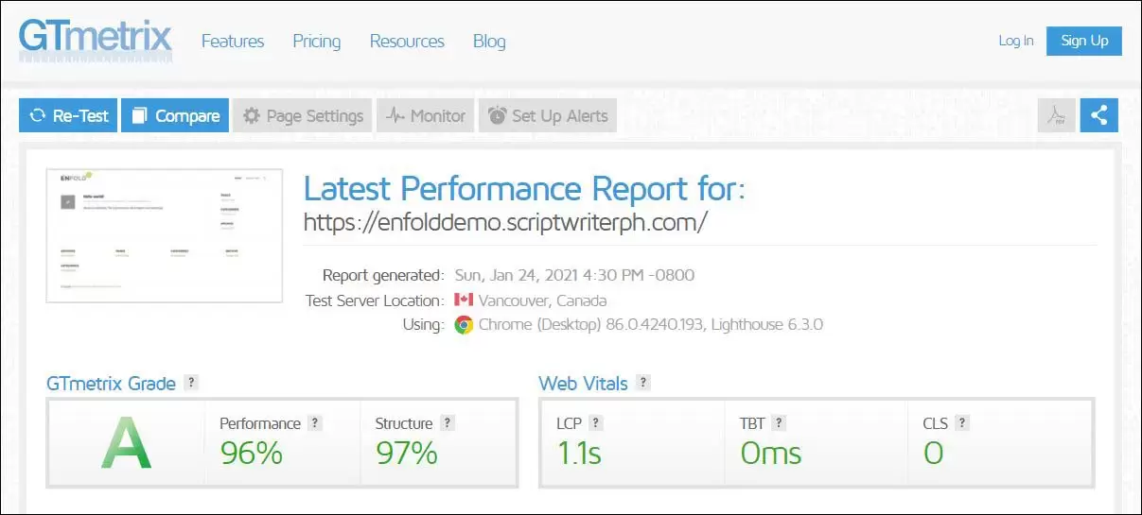Download the report as PDF
This screenshot has height=515, width=1142.
1056,115
